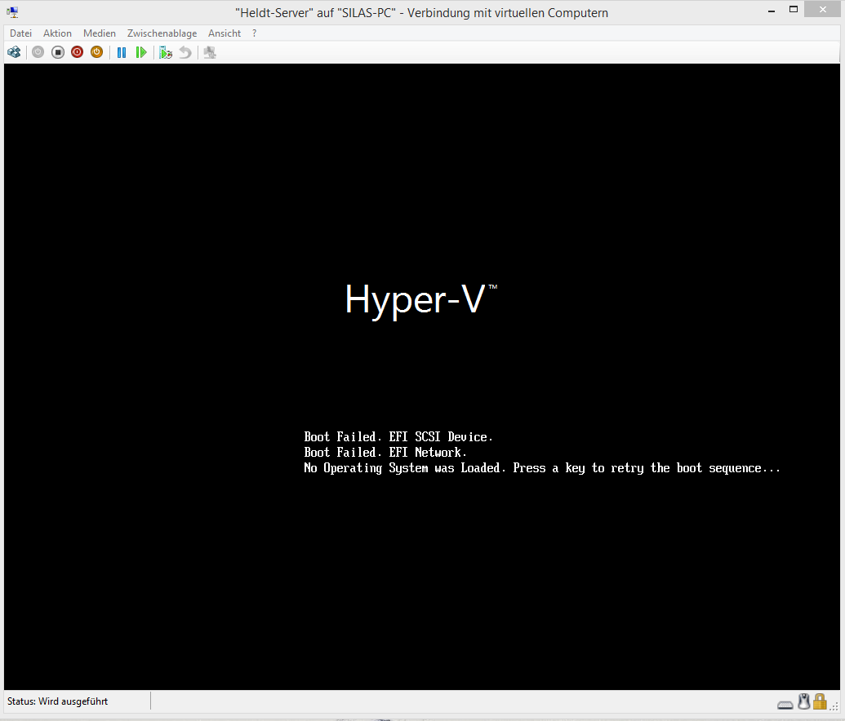The width and height of the screenshot is (845, 721).
Task: Click the greyed-out Revert arrow icon
Action: (185, 52)
